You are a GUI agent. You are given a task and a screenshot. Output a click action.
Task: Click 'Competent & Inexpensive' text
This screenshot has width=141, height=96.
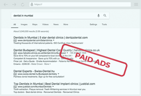(25, 59)
